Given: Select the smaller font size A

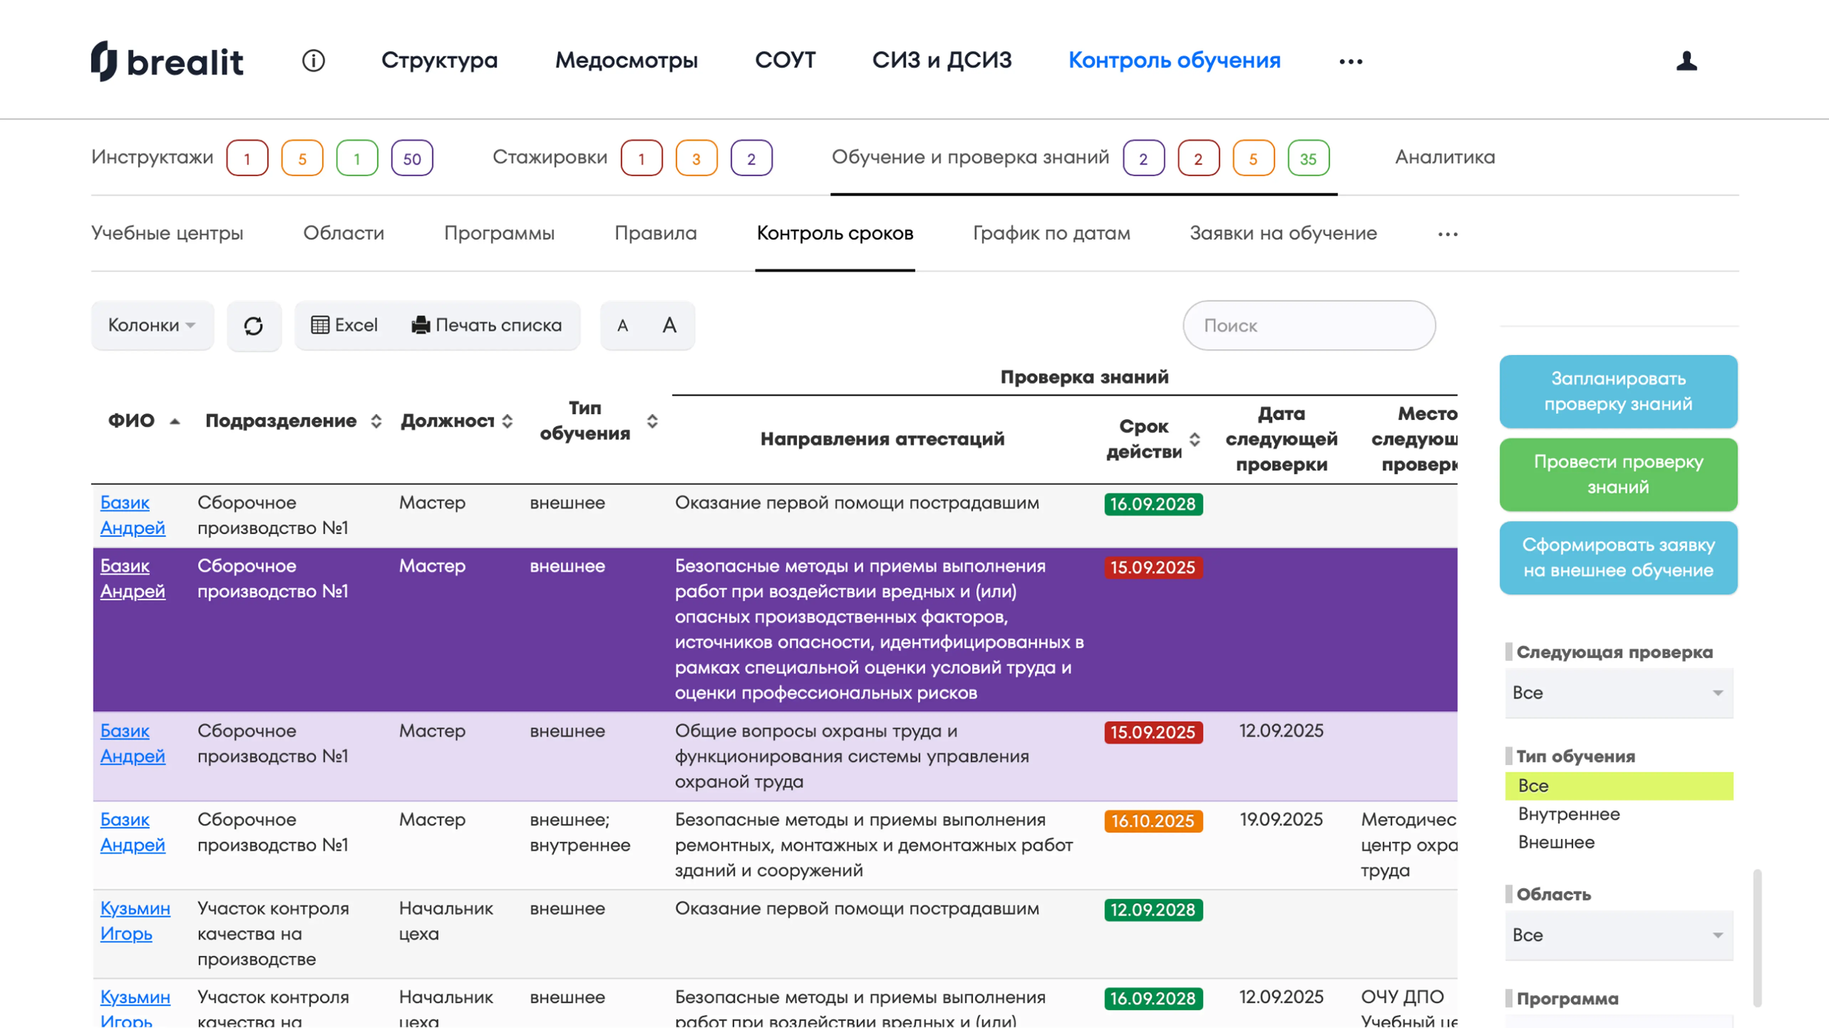Looking at the screenshot, I should (623, 326).
